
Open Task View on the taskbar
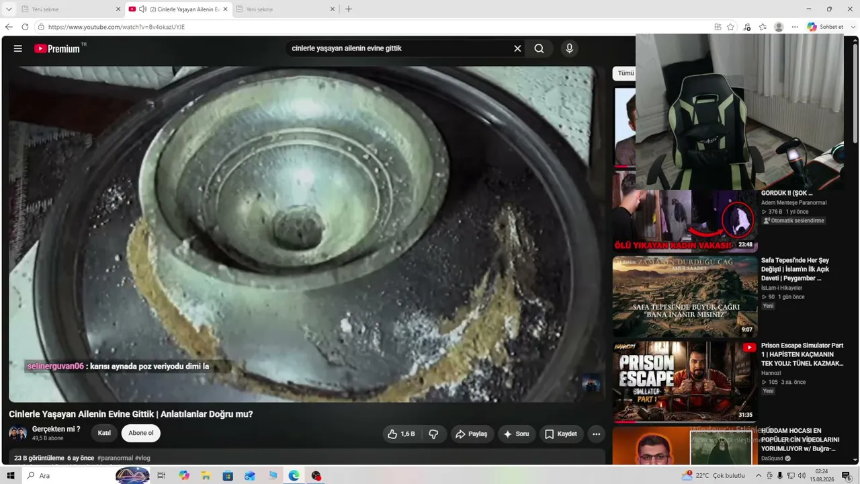tap(161, 476)
